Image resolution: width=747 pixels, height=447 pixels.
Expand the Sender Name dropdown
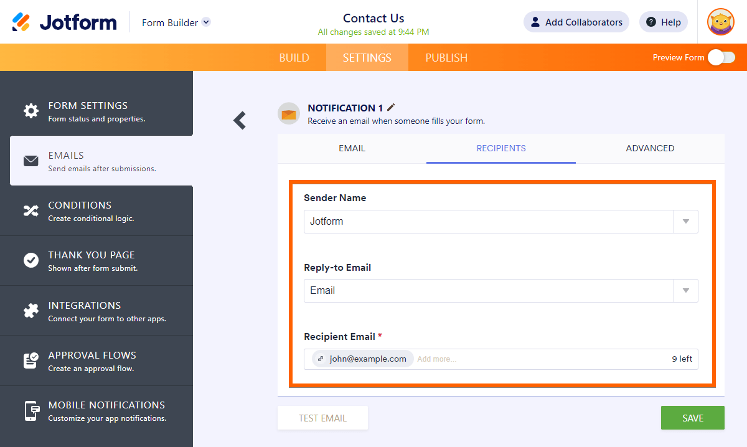click(x=685, y=222)
